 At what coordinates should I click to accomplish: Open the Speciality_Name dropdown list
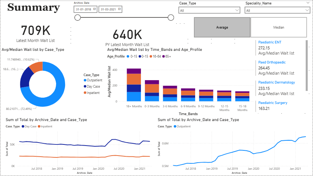tap(277, 10)
